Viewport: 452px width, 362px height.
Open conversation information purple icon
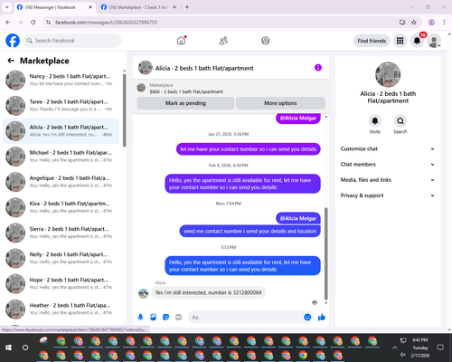coord(318,68)
